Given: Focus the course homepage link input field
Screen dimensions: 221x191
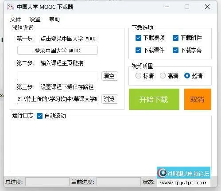Looking at the screenshot, I should click(58, 76).
